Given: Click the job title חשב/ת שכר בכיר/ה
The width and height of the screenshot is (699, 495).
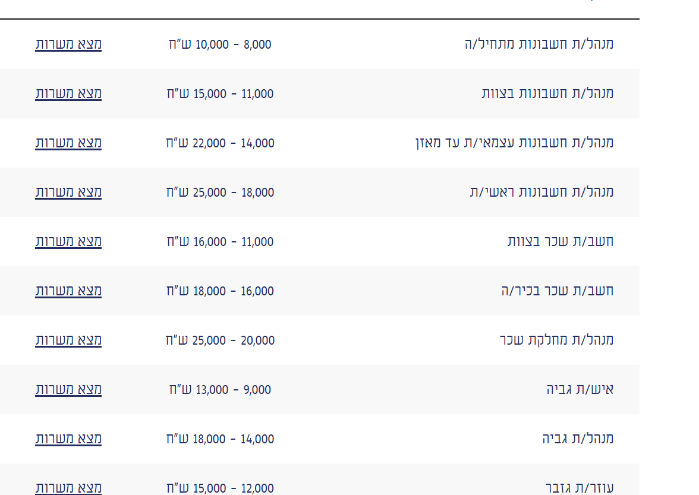Looking at the screenshot, I should point(557,291).
